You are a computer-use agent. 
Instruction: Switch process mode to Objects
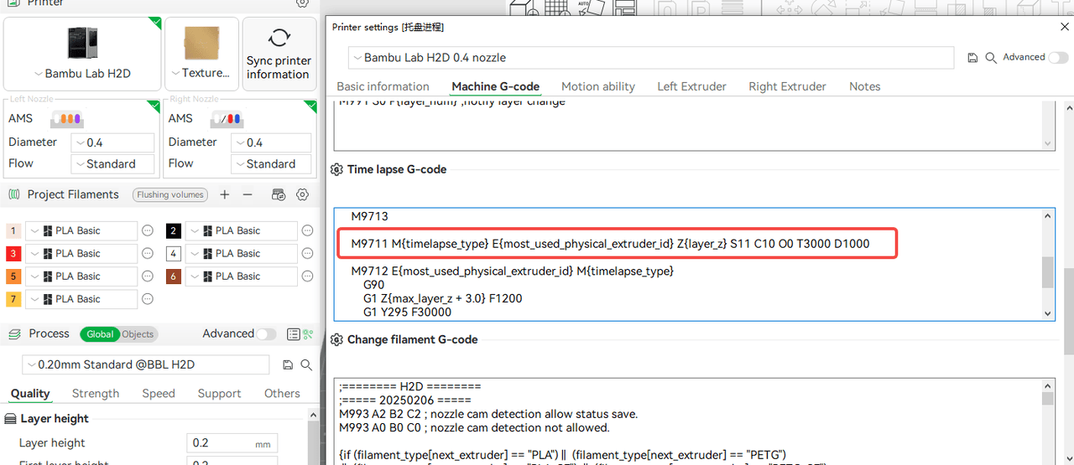138,334
